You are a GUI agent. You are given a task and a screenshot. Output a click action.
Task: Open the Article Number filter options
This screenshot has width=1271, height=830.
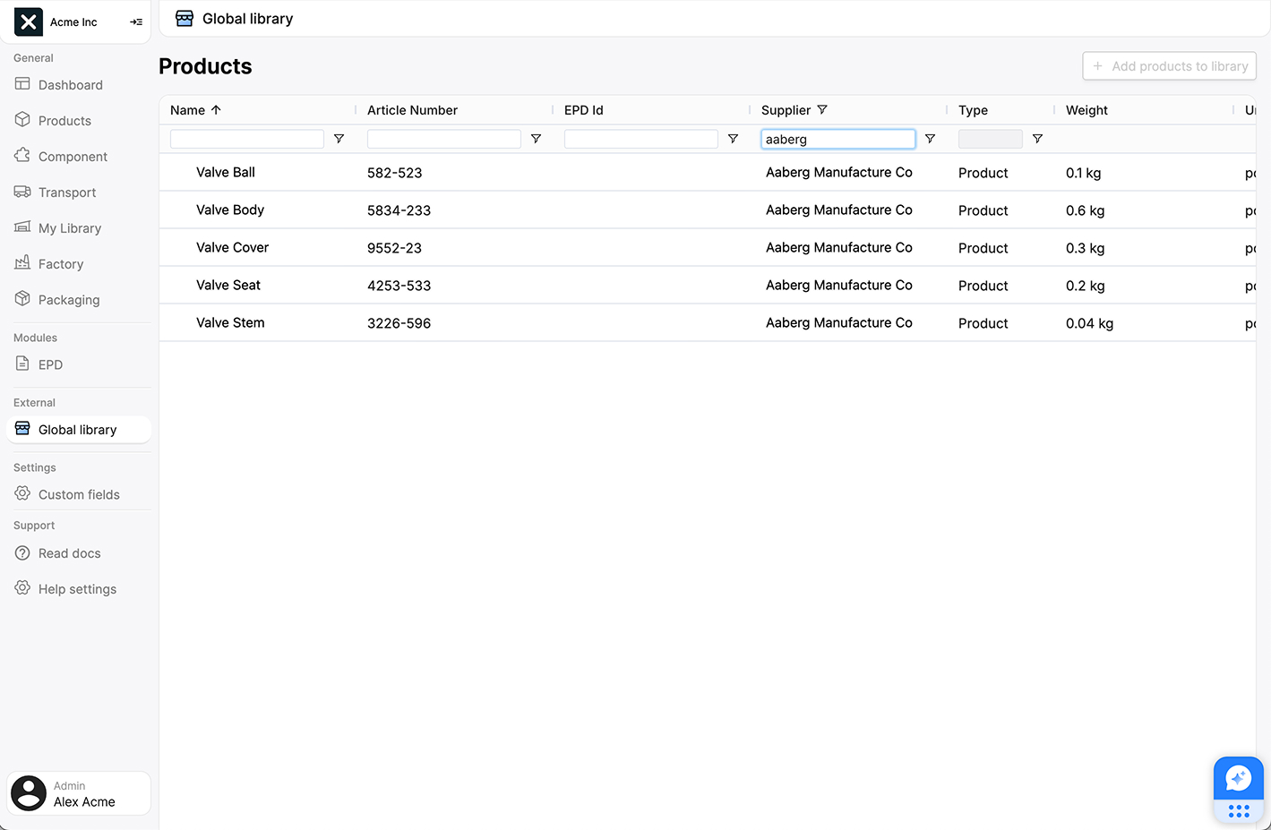pyautogui.click(x=536, y=139)
